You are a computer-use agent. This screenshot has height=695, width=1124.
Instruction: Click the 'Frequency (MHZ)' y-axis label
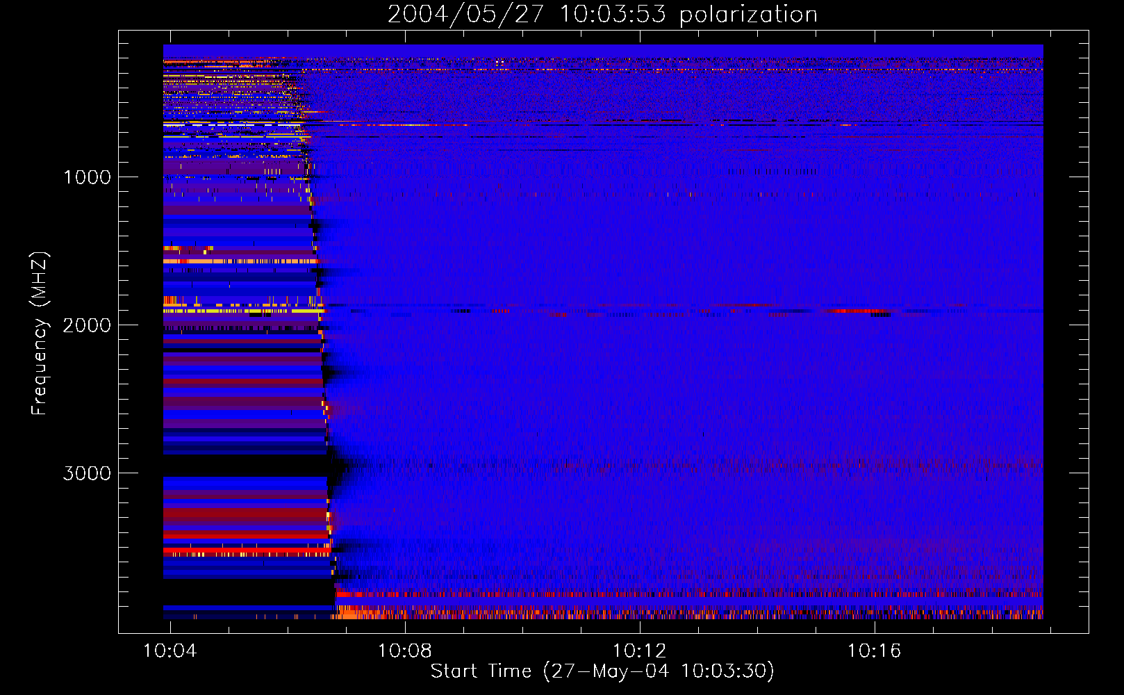pos(40,334)
